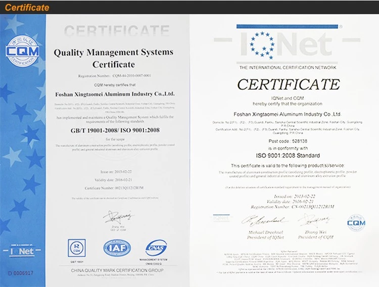Click "Issue on: 2013-02-22" on the left certificate

[116, 171]
